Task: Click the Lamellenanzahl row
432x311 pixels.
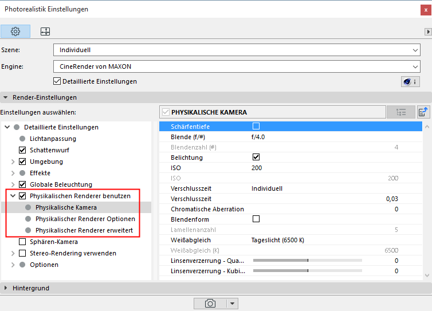Action: 290,230
